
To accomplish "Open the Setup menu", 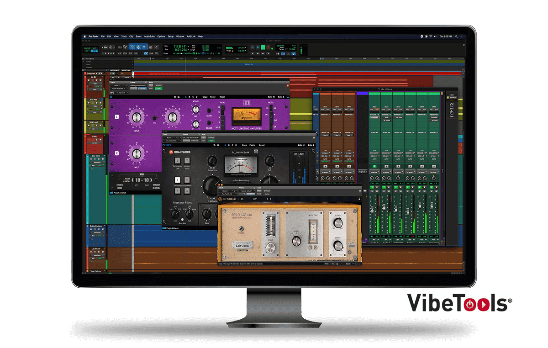I will (x=170, y=36).
